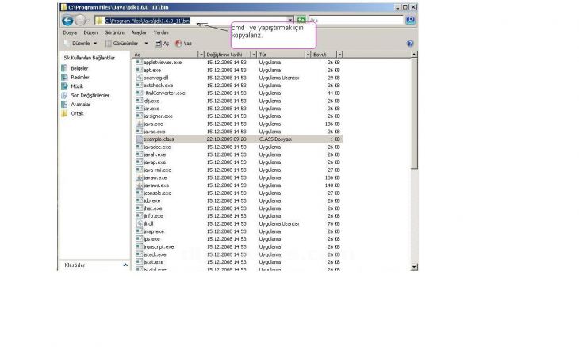Expand the Klasörler pane chevron
This screenshot has height=347, width=579.
[x=125, y=265]
